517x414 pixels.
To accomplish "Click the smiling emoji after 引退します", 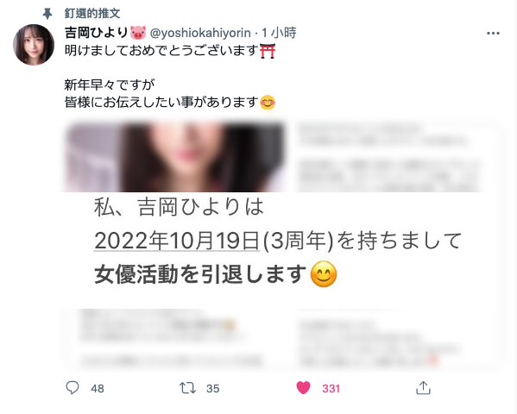I will tap(324, 274).
